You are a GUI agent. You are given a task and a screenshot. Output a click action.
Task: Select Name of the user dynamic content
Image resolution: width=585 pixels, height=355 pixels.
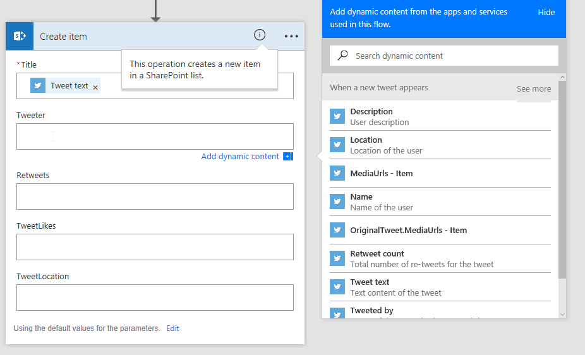pyautogui.click(x=381, y=202)
